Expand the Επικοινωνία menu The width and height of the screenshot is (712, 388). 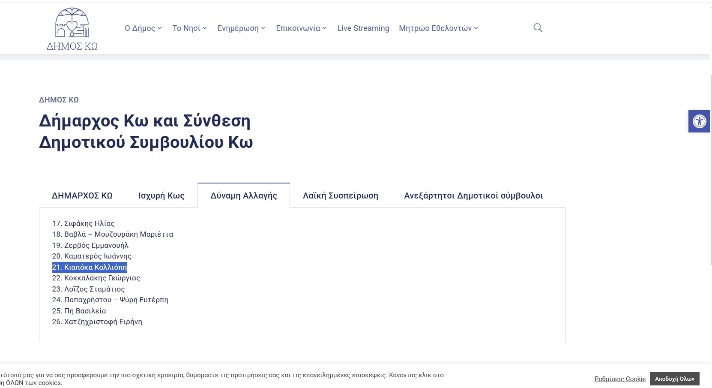301,28
